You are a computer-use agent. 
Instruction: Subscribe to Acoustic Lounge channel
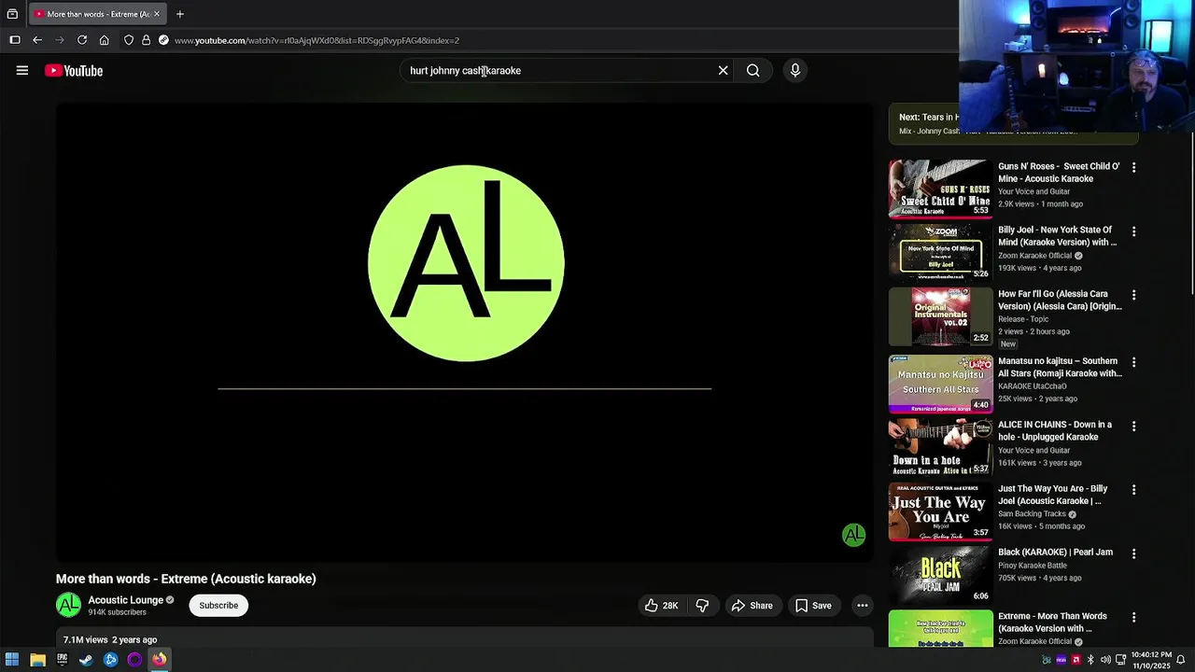(x=218, y=606)
